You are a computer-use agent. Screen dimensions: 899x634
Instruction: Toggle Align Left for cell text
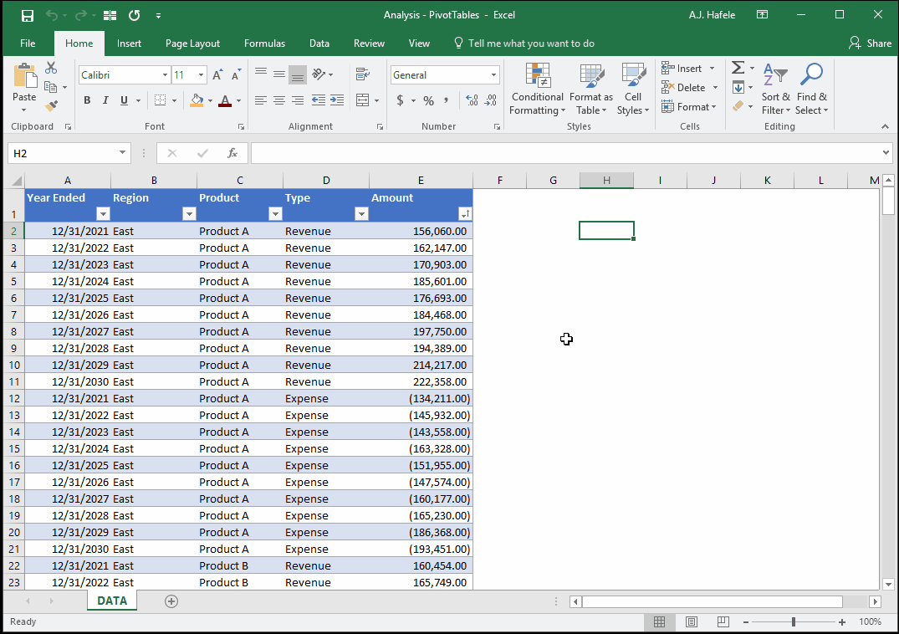(x=260, y=100)
